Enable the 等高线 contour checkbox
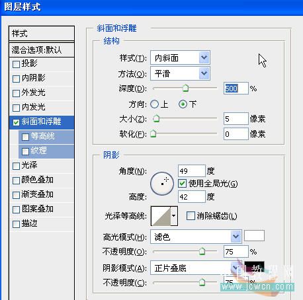 (25, 137)
